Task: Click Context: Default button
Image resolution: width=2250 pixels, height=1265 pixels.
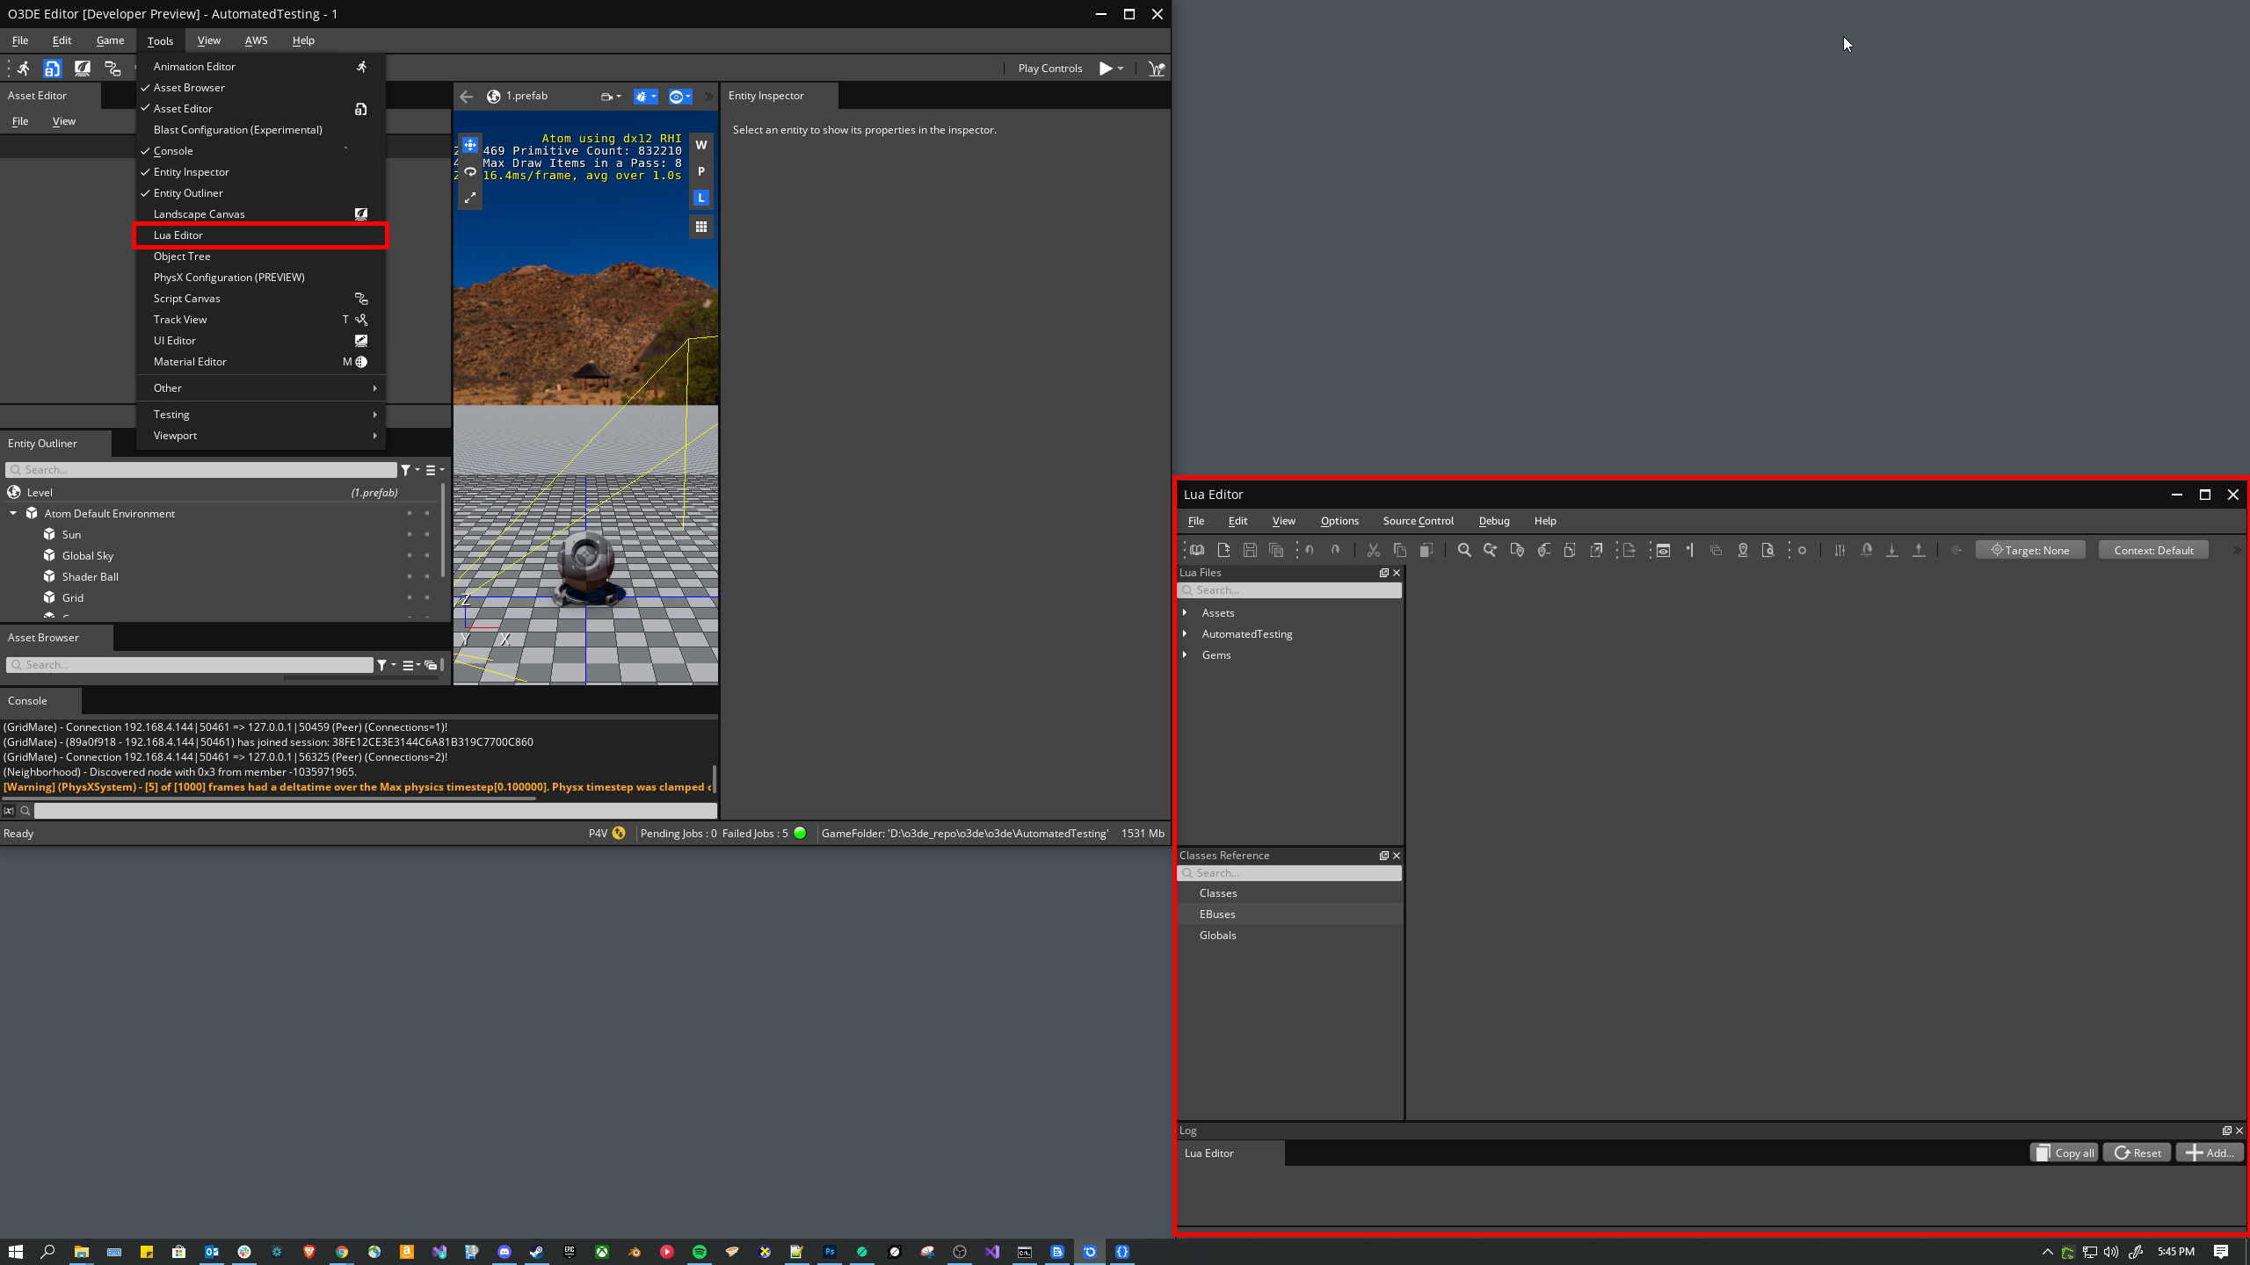Action: 2153,550
